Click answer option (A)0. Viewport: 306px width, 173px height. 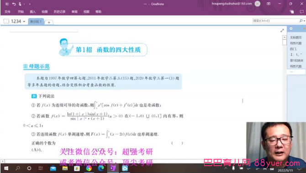37,150
